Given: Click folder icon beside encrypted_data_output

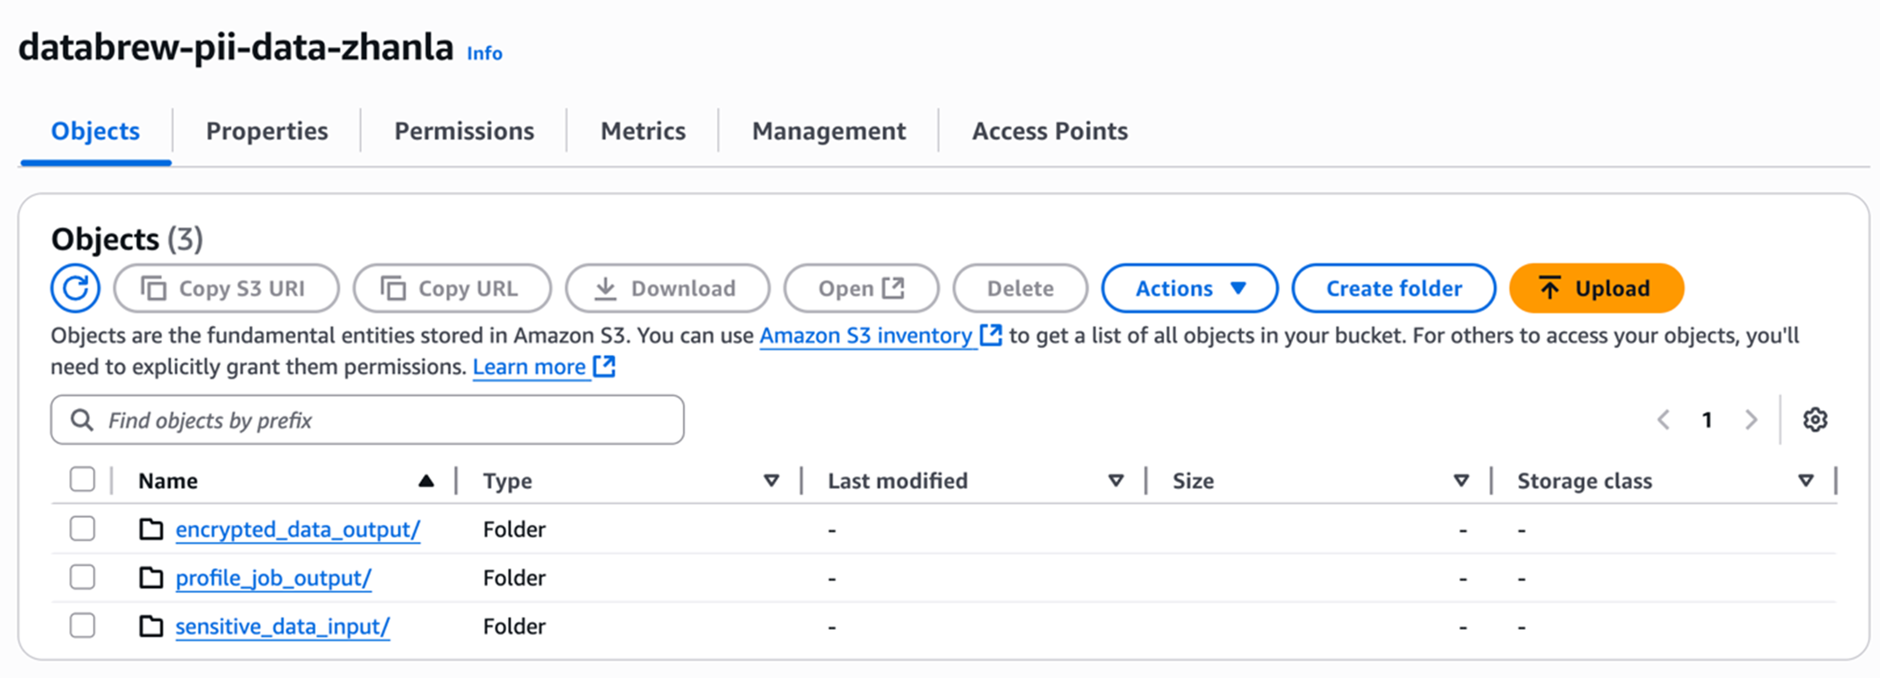Looking at the screenshot, I should tap(151, 528).
